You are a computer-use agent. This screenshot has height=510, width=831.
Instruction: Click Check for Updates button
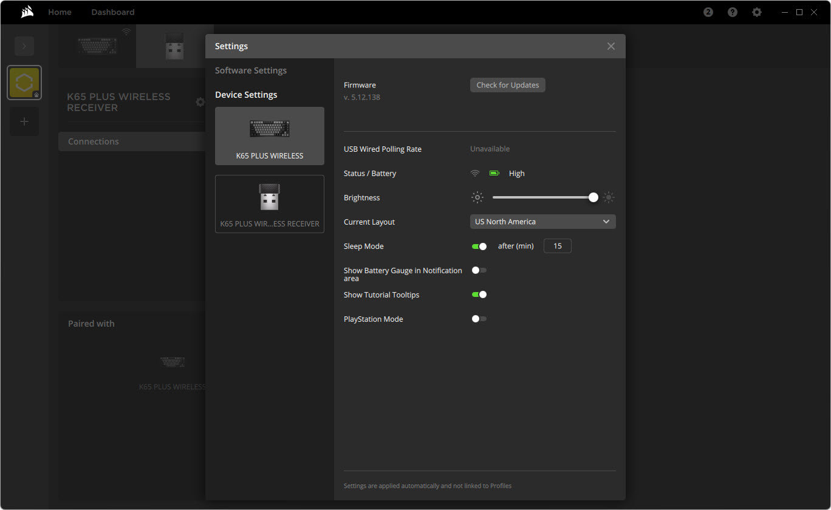[508, 85]
